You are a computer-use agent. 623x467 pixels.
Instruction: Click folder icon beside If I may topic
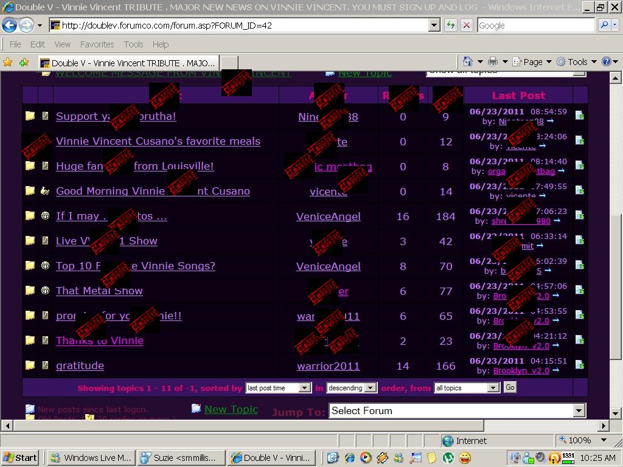point(30,215)
